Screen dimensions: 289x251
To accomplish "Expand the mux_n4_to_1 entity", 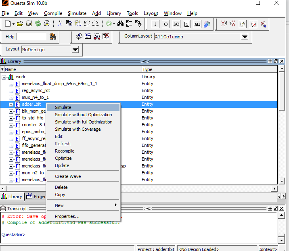I will [x=11, y=98].
